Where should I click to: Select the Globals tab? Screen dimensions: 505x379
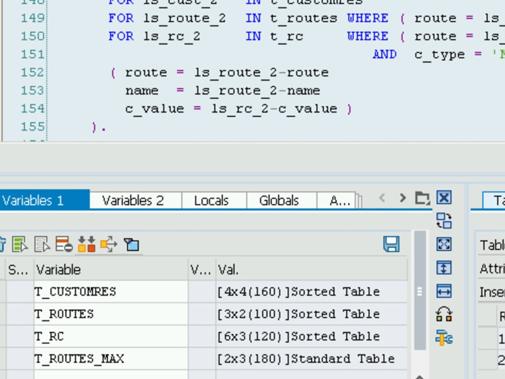point(282,201)
